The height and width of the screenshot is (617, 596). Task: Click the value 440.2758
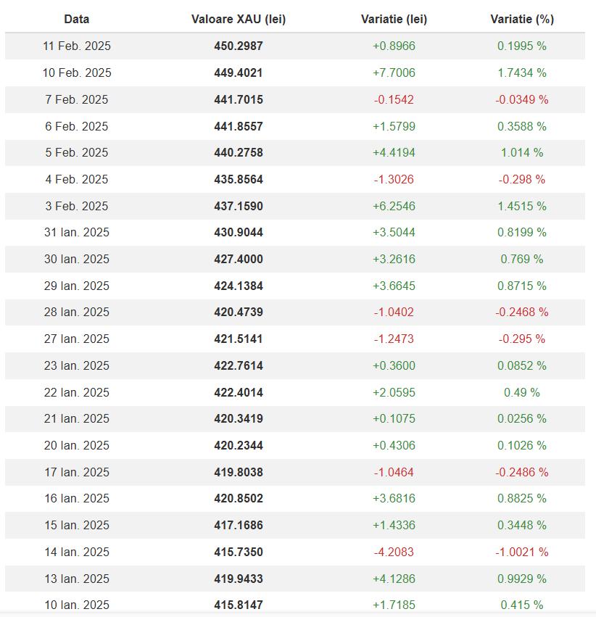click(239, 153)
